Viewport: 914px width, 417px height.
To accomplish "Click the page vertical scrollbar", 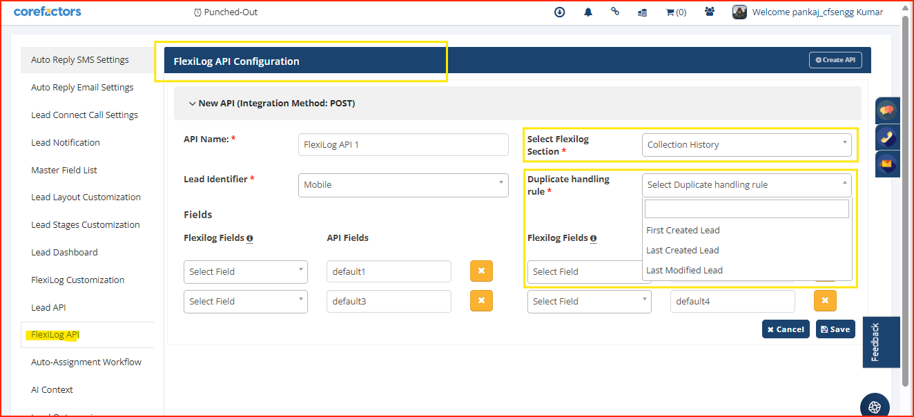I will [x=906, y=200].
